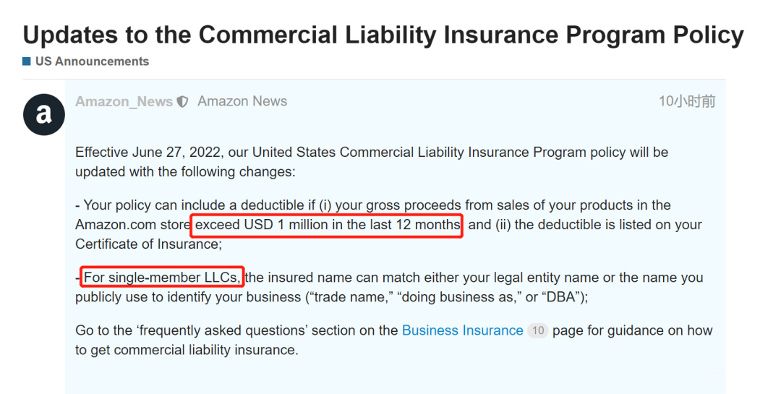The height and width of the screenshot is (394, 781).
Task: Open the Business Insurance link
Action: tap(463, 330)
